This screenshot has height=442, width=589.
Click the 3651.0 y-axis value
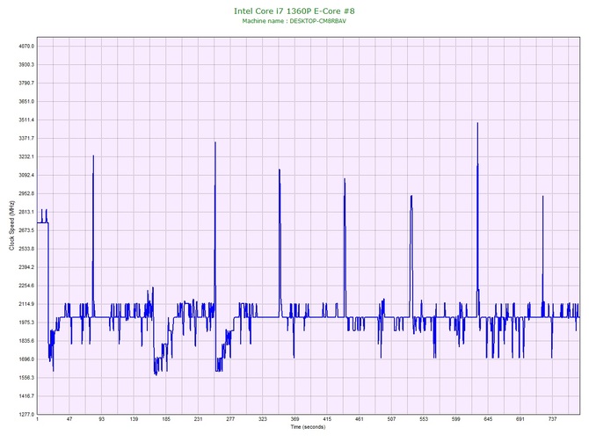pyautogui.click(x=26, y=101)
